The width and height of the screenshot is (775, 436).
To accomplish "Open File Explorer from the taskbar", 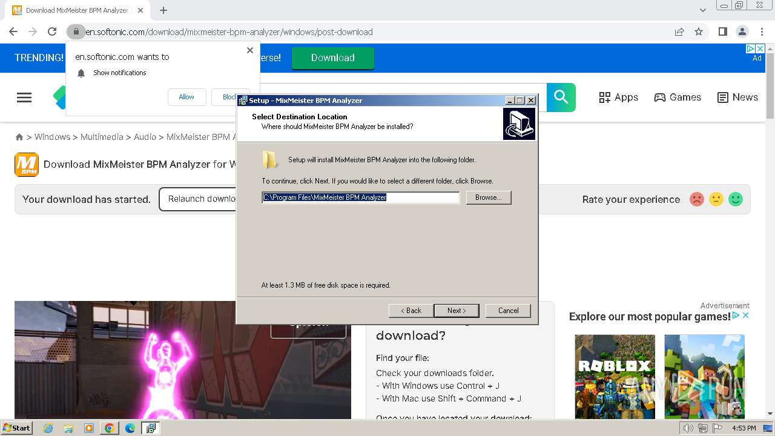I will click(x=68, y=428).
